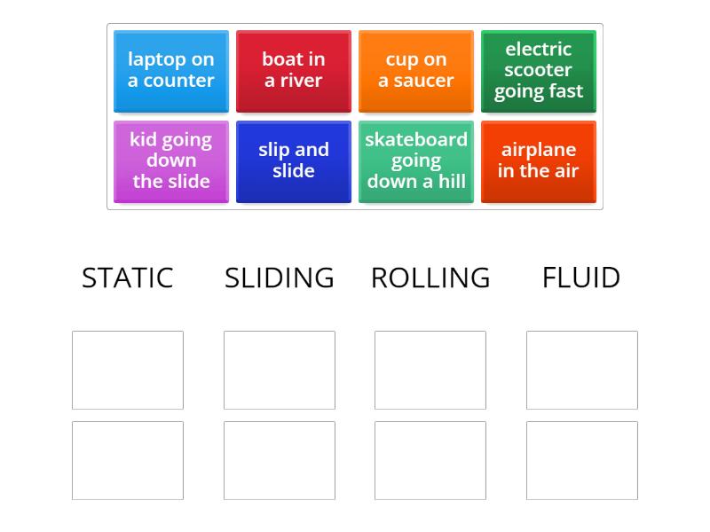Click the ROLLING category heading
The width and height of the screenshot is (710, 532).
coord(430,278)
